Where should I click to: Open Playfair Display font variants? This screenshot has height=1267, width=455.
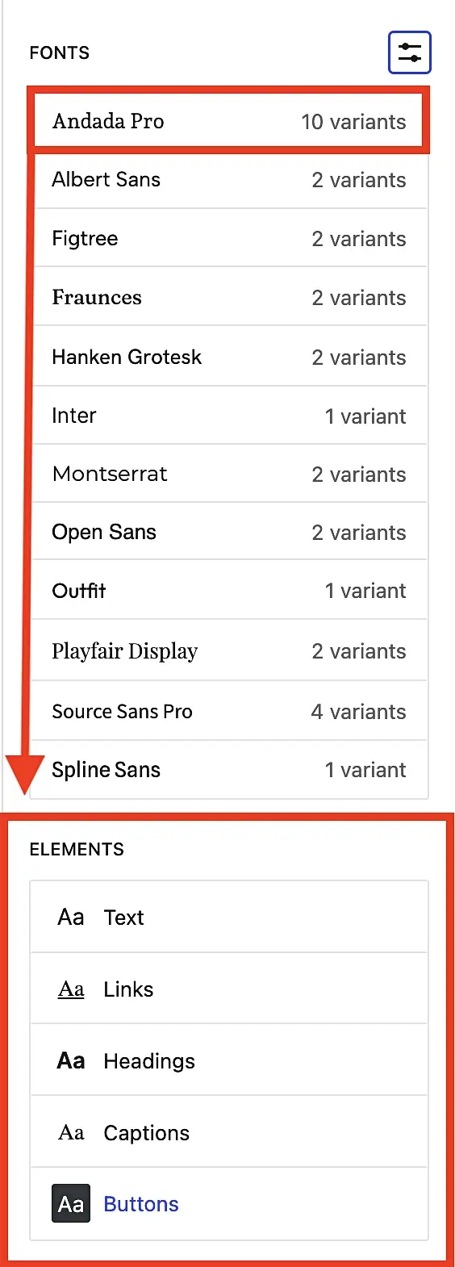click(229, 650)
